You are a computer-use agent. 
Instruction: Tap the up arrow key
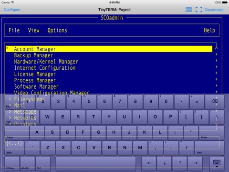[180, 163]
